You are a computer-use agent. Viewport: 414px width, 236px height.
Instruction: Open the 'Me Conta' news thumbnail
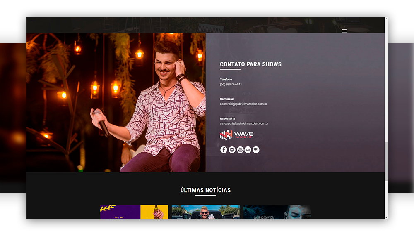tap(277, 212)
